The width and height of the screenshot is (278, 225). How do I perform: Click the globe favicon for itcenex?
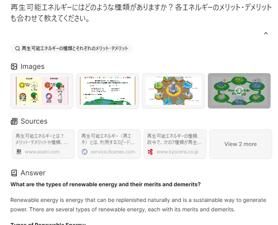click(x=85, y=152)
